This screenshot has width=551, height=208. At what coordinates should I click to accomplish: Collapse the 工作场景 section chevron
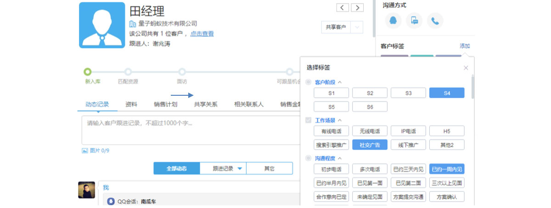[x=340, y=120]
